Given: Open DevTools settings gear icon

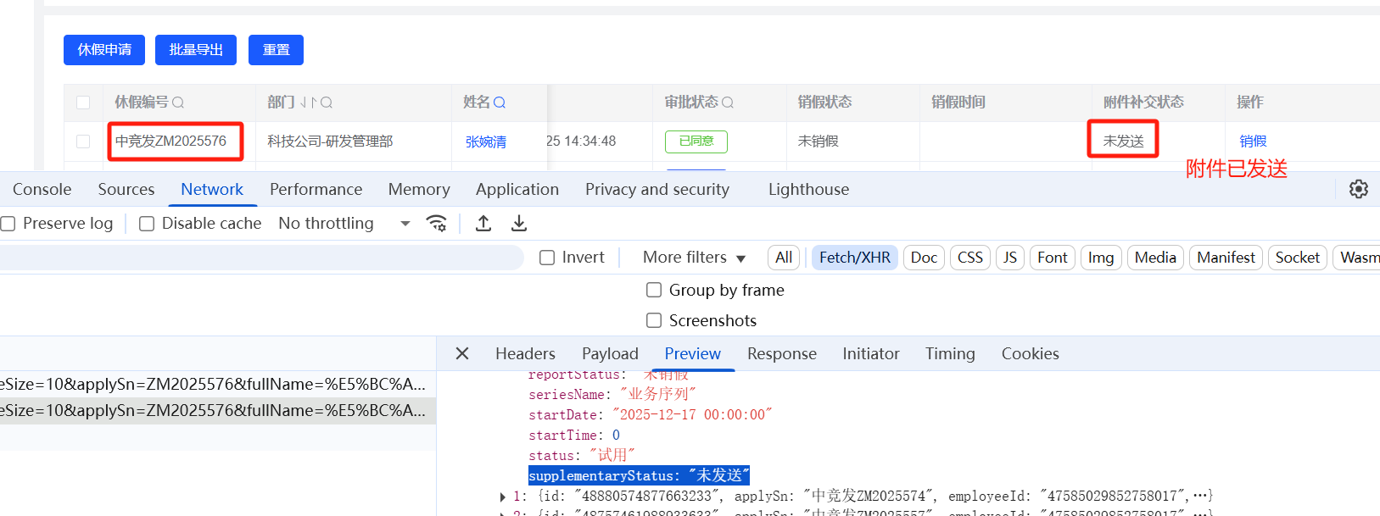Looking at the screenshot, I should 1358,189.
